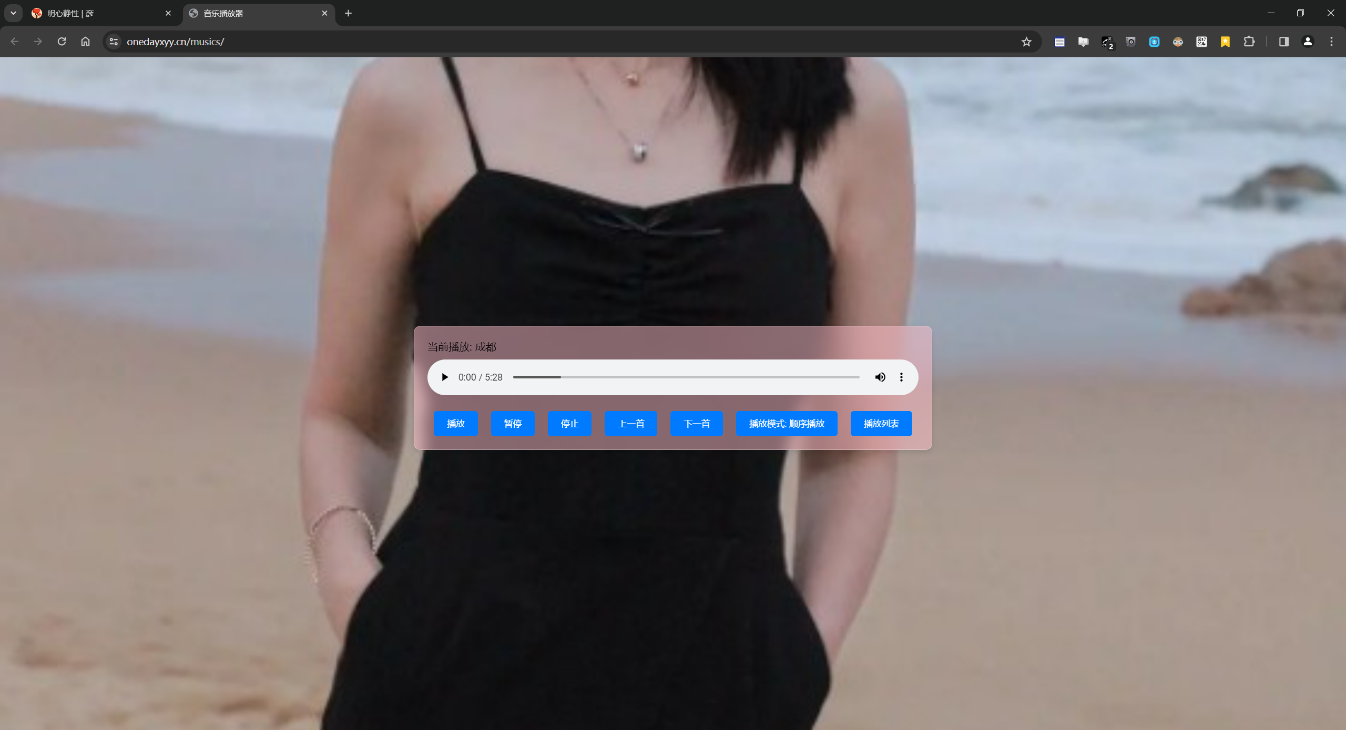Bookmark this page with the star icon
The width and height of the screenshot is (1346, 730).
1026,42
